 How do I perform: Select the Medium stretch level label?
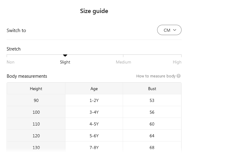(123, 62)
